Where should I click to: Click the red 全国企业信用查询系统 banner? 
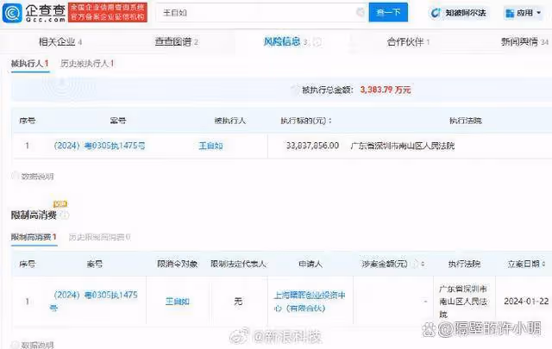coord(108,12)
